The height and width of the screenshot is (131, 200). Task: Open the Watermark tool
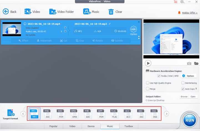click(x=44, y=41)
